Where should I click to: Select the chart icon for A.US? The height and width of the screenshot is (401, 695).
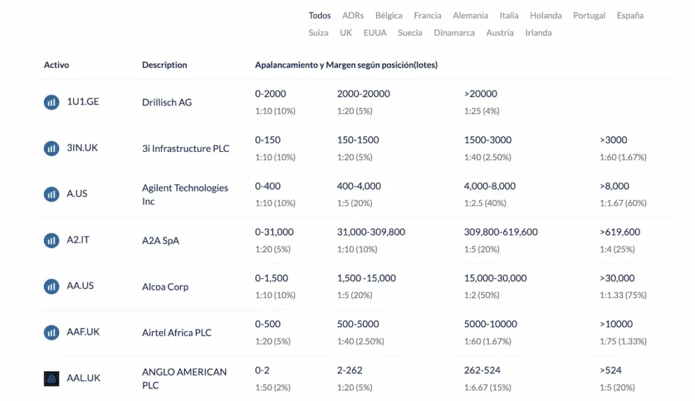[x=51, y=193]
